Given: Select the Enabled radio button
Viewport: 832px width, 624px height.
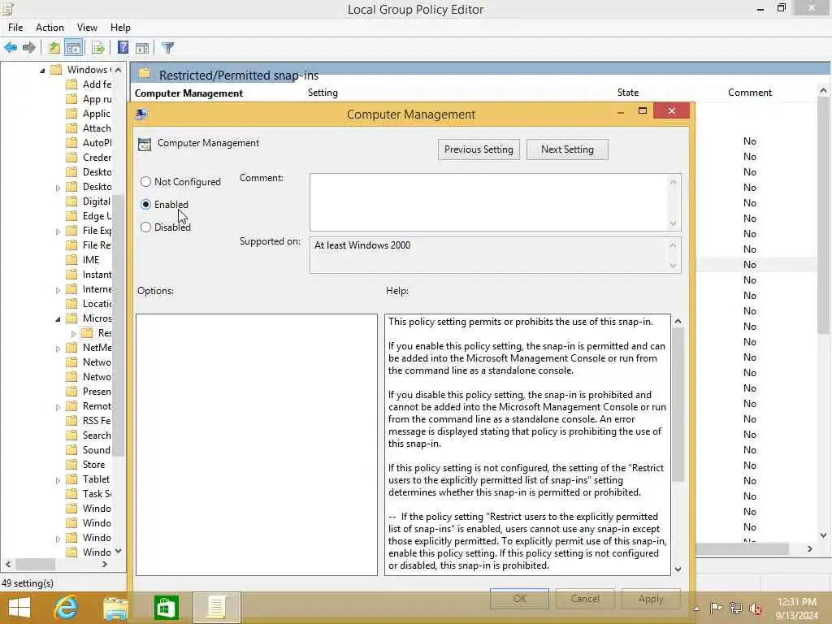Looking at the screenshot, I should coord(146,204).
